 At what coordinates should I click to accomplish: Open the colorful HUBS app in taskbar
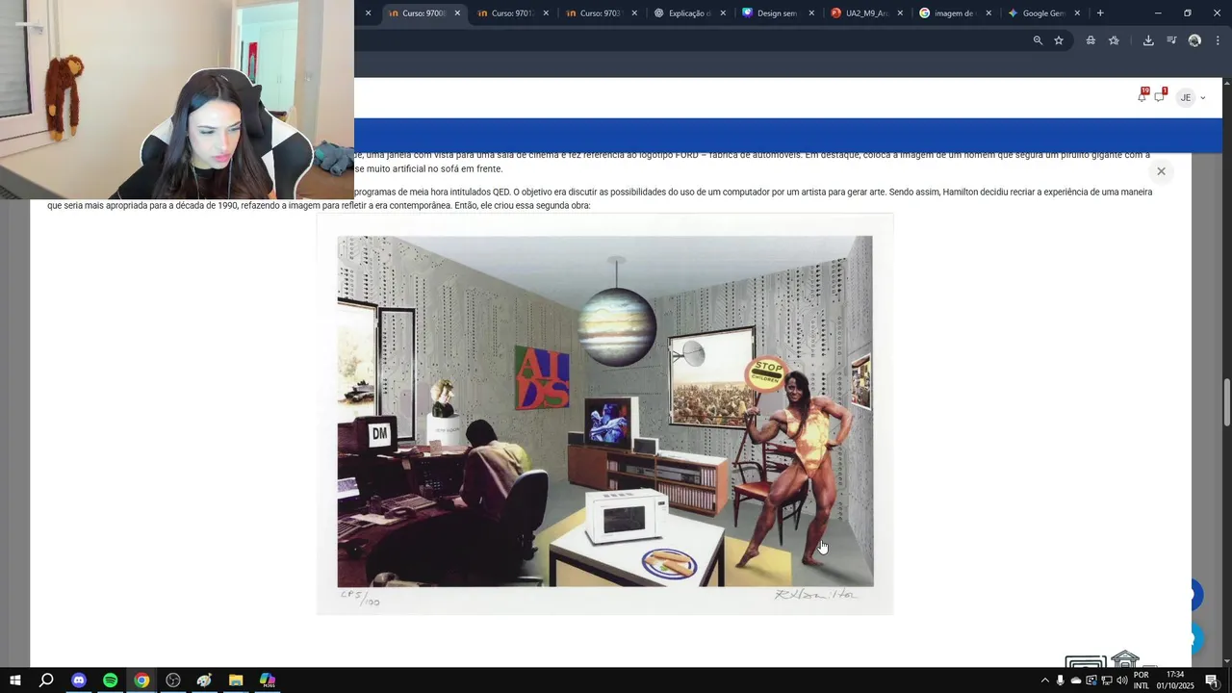(x=268, y=680)
